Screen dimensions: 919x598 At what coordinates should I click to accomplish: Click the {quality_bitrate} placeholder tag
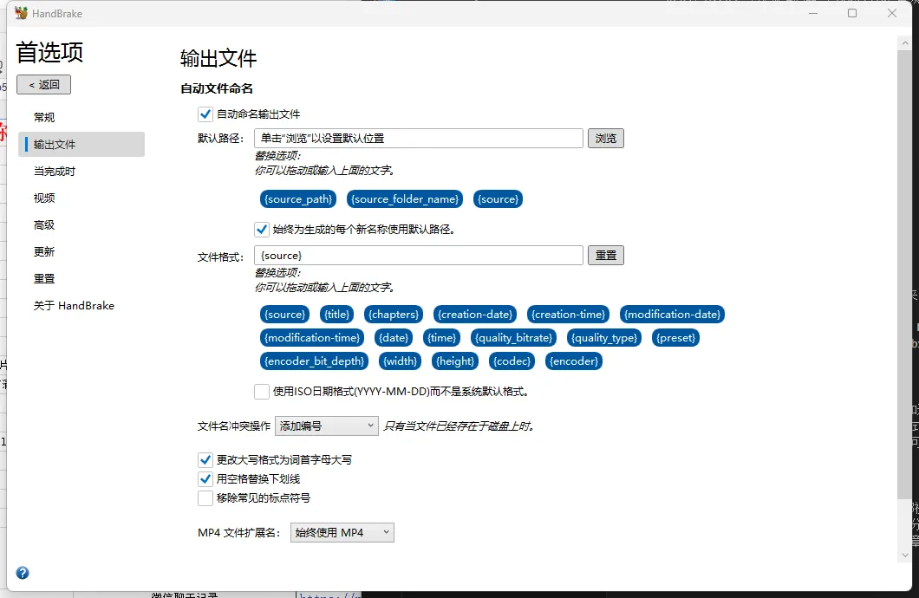[514, 338]
